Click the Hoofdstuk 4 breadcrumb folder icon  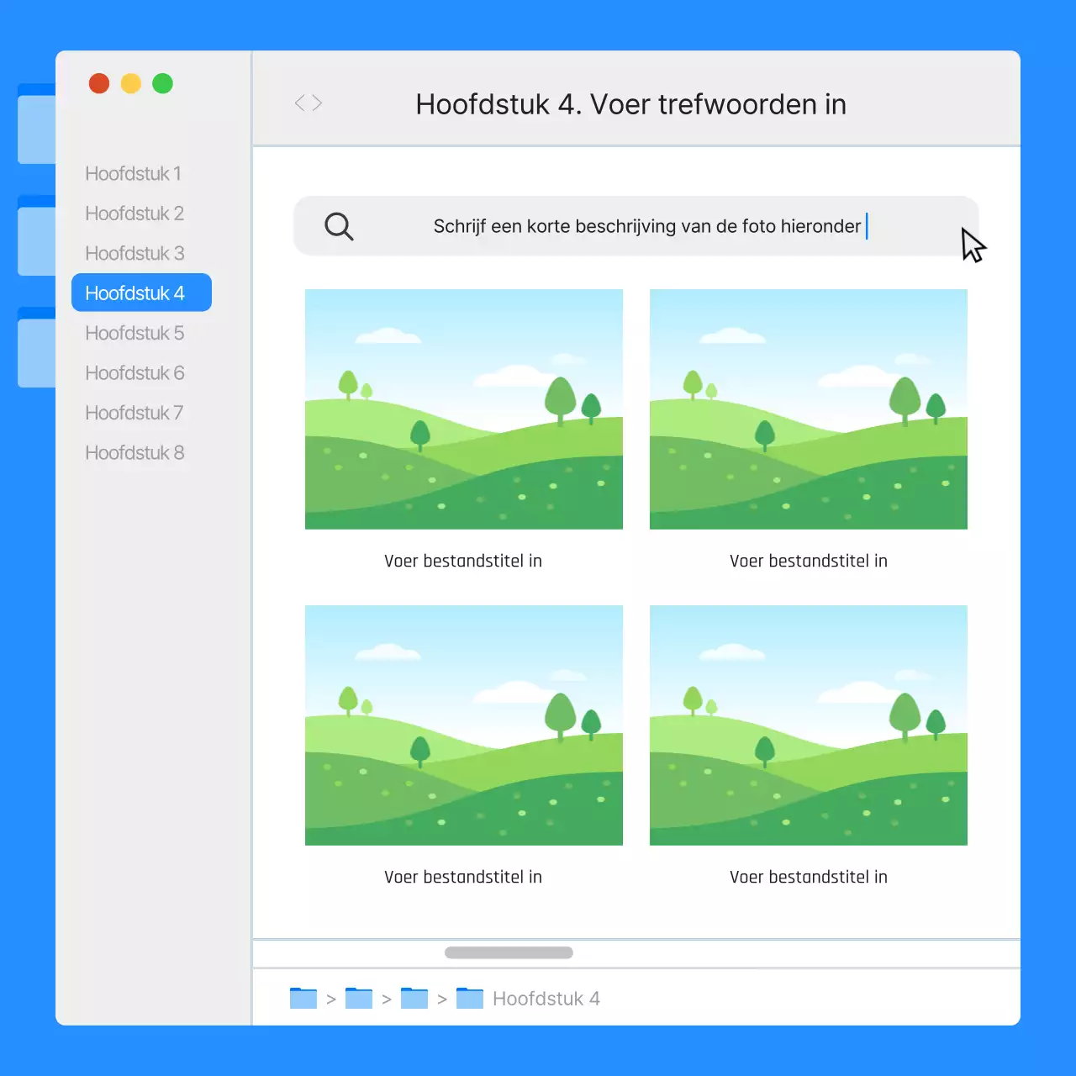[469, 998]
